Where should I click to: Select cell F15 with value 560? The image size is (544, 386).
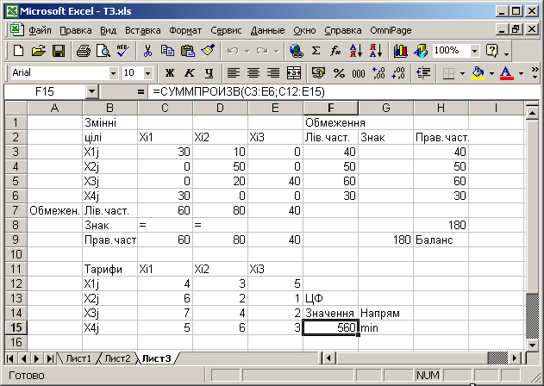click(331, 327)
